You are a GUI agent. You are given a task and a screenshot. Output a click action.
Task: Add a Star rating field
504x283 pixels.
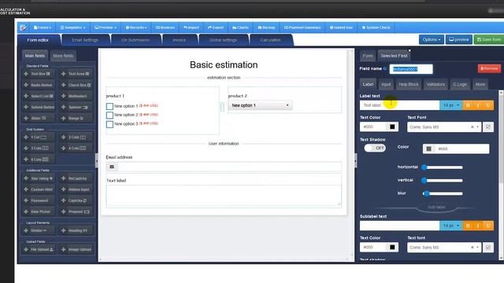39,178
